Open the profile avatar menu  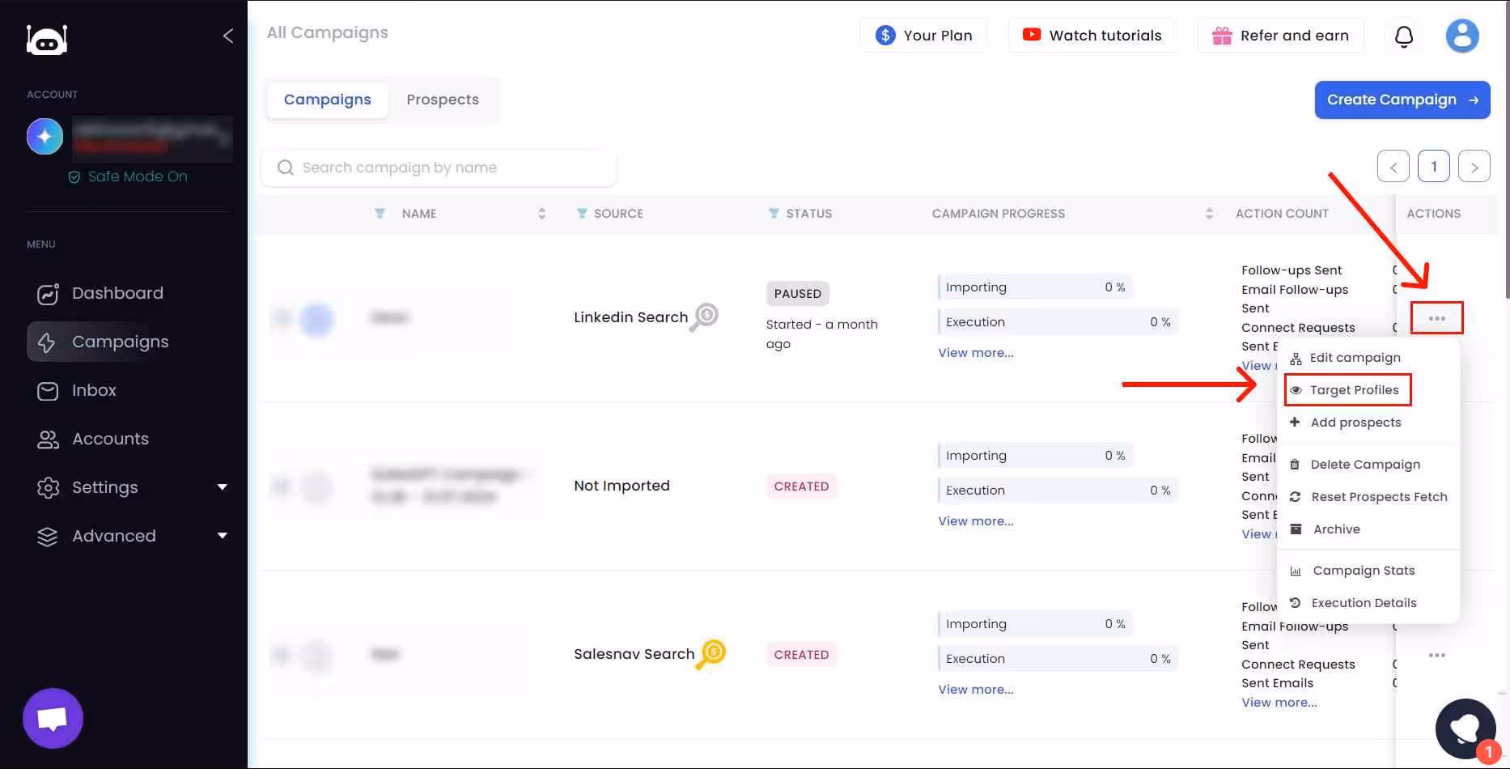1462,35
